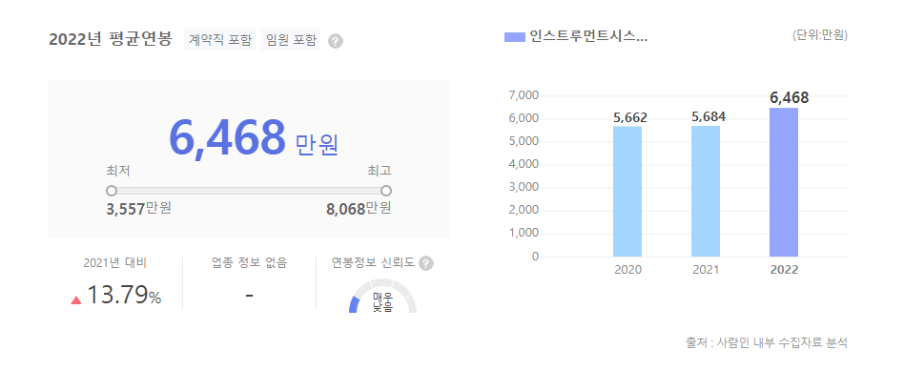Select the large 6,468 salary figure
The image size is (904, 392).
point(227,137)
